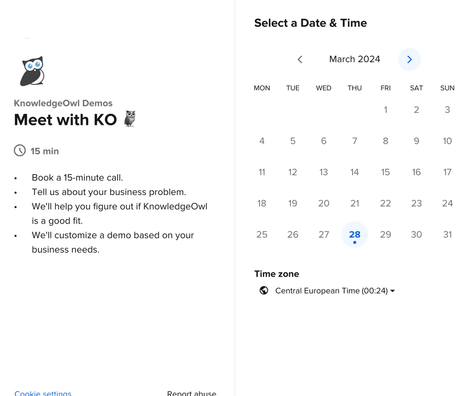The width and height of the screenshot is (472, 396).
Task: Click the caret beside the time zone label
Action: (x=392, y=290)
